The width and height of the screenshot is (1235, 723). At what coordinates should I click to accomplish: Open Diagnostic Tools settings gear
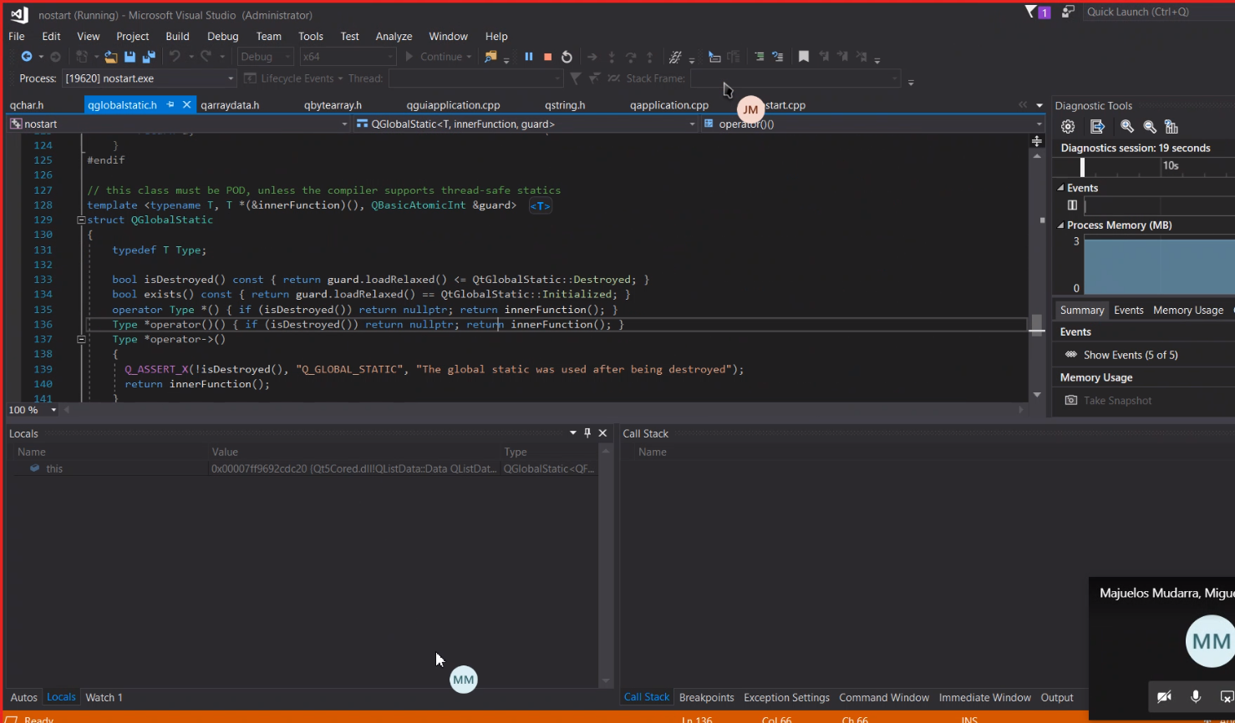tap(1068, 127)
